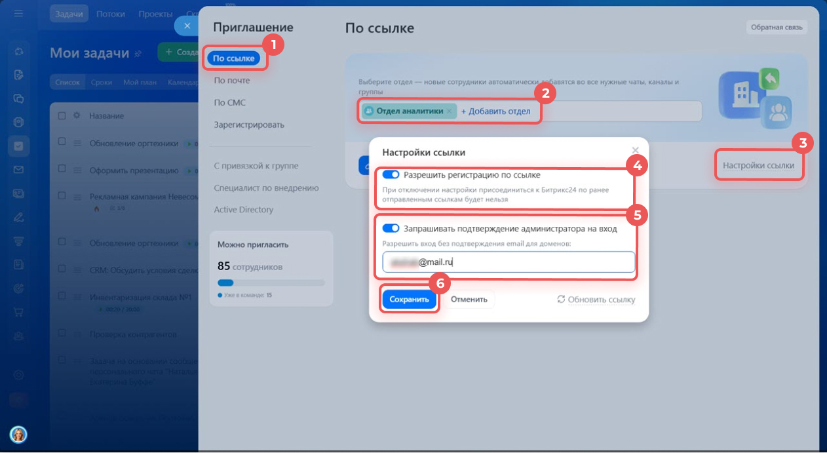Remove the Отдел аналитики department tag

tap(449, 111)
